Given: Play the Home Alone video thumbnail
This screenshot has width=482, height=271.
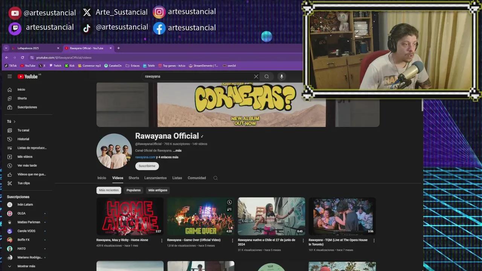Looking at the screenshot, I should pos(130,216).
